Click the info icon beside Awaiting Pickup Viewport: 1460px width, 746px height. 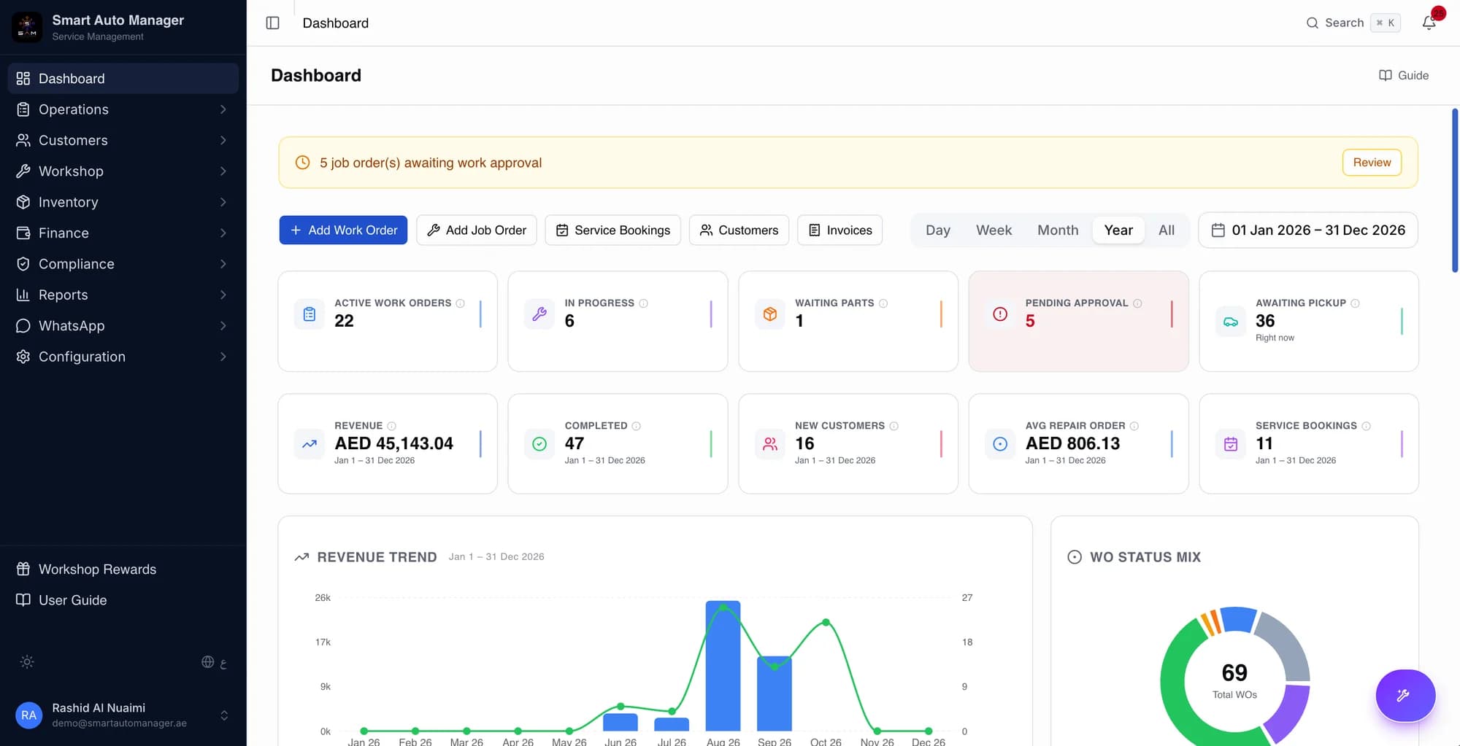[x=1355, y=303]
